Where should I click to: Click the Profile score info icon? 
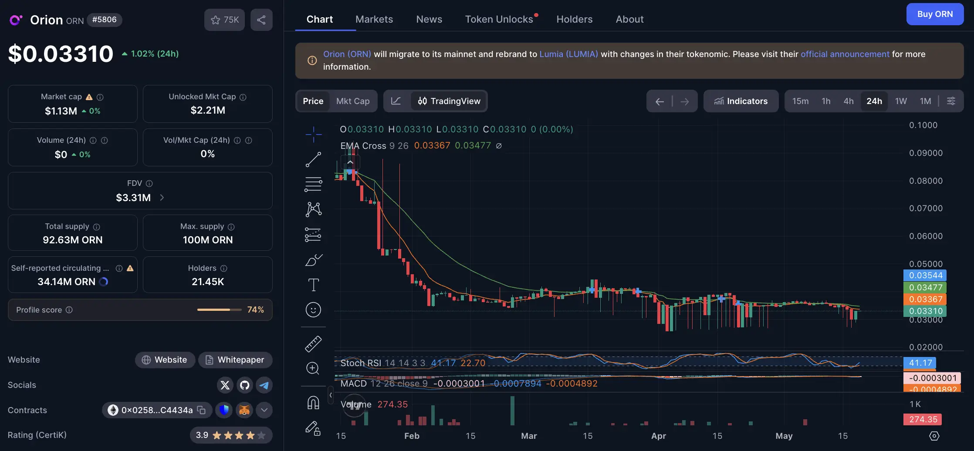[x=69, y=310]
